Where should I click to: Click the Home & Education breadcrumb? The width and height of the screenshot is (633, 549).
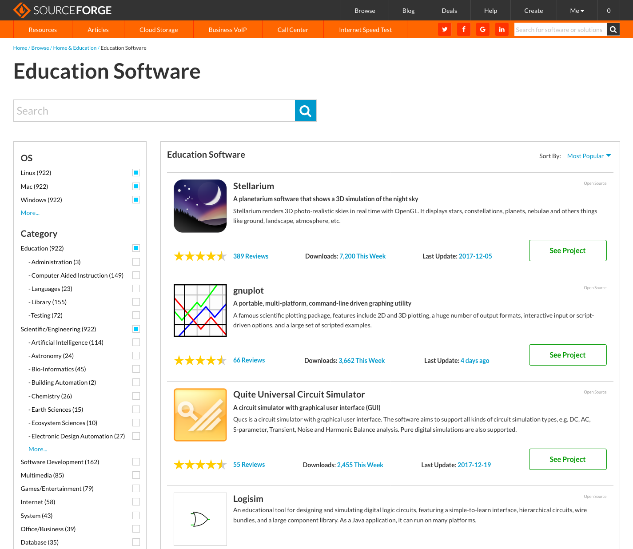coord(75,48)
